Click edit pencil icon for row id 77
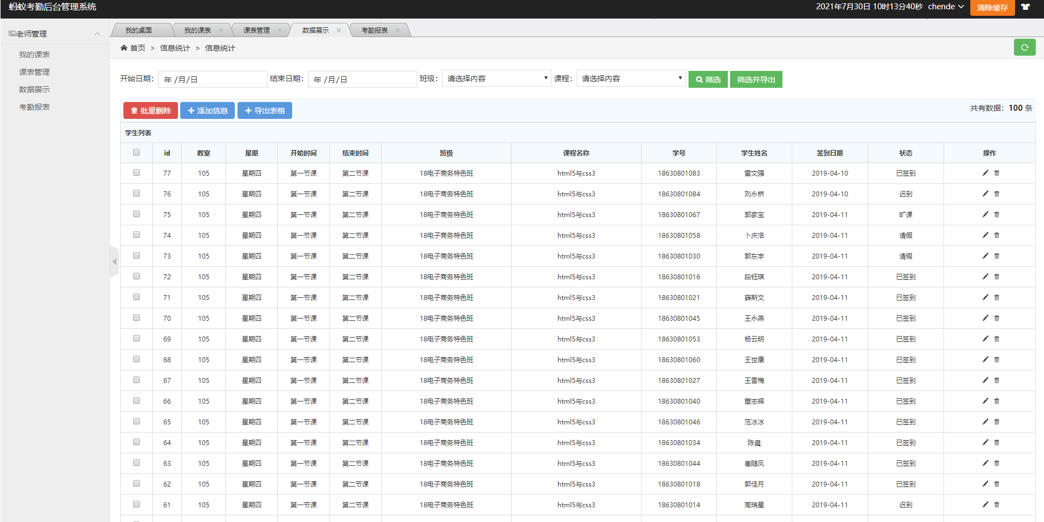1044x522 pixels. point(985,173)
